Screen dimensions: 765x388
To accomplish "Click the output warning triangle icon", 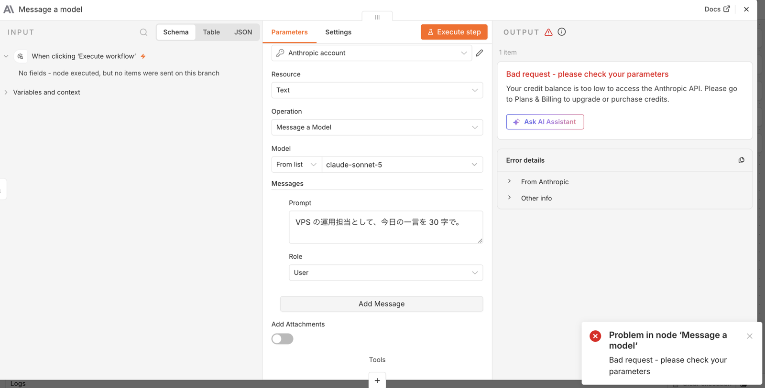I will [548, 32].
